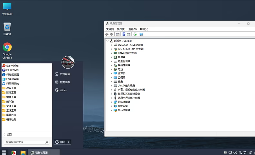Viewport: 255px width, 155px height.
Task: Expand the 显示适配器 device category
Action: pyautogui.click(x=111, y=110)
